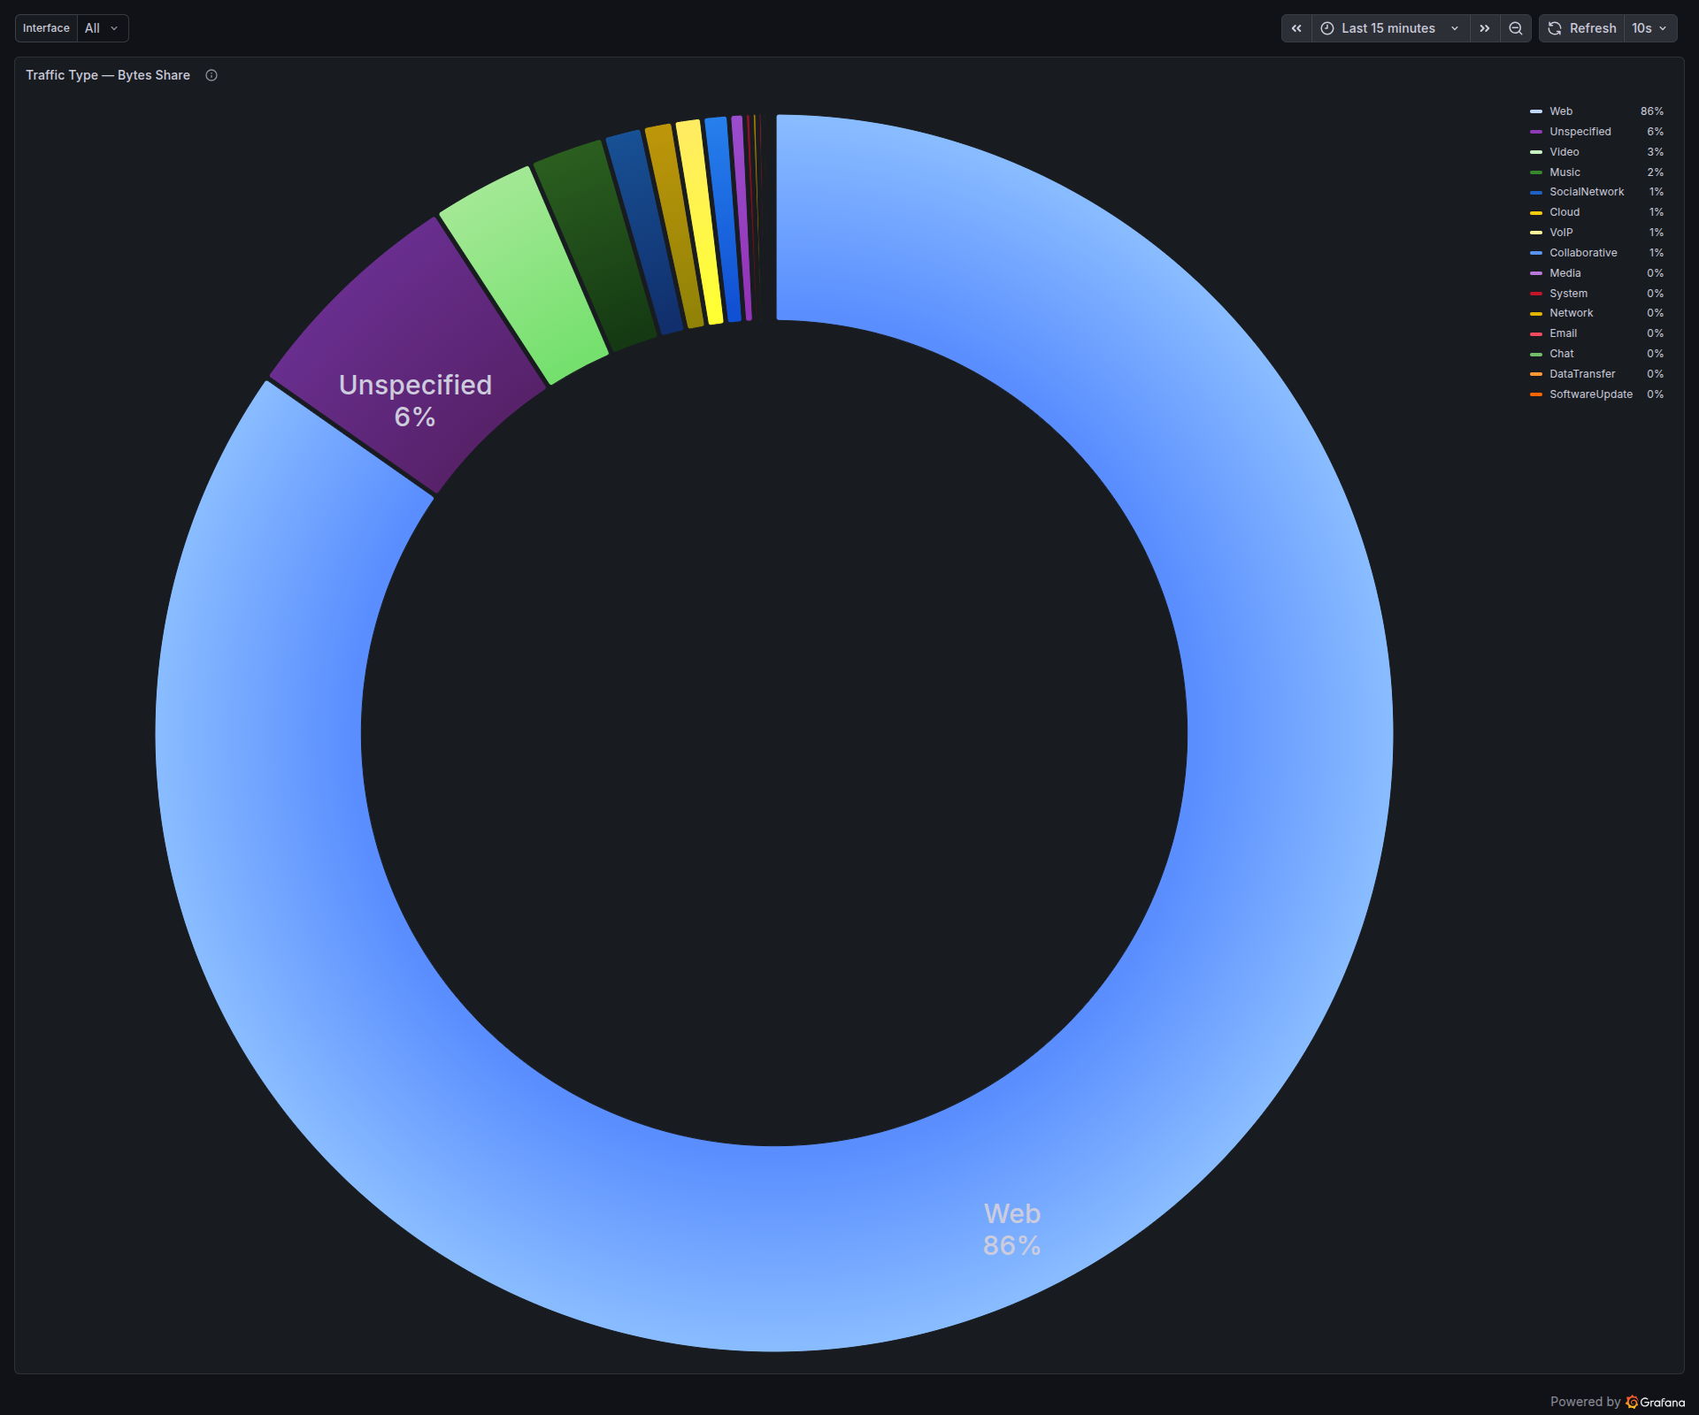This screenshot has height=1415, width=1699.
Task: Toggle visibility of the Video series
Action: coord(1564,151)
